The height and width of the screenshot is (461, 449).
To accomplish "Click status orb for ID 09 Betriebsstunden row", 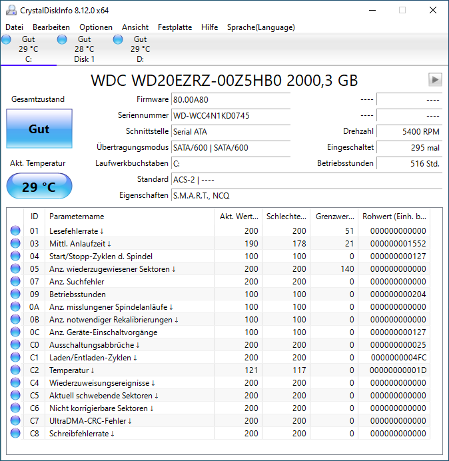I will [x=15, y=294].
